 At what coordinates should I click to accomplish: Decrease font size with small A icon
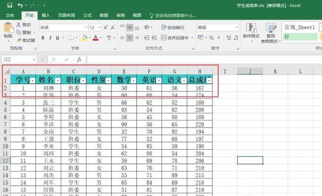[113, 27]
